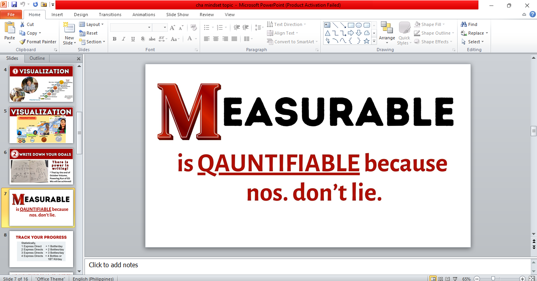Toggle Underline formatting
The width and height of the screenshot is (537, 281).
[x=133, y=39]
